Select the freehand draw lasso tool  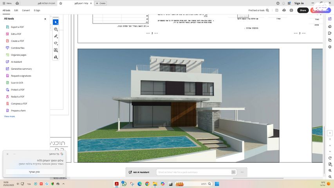pos(56,43)
